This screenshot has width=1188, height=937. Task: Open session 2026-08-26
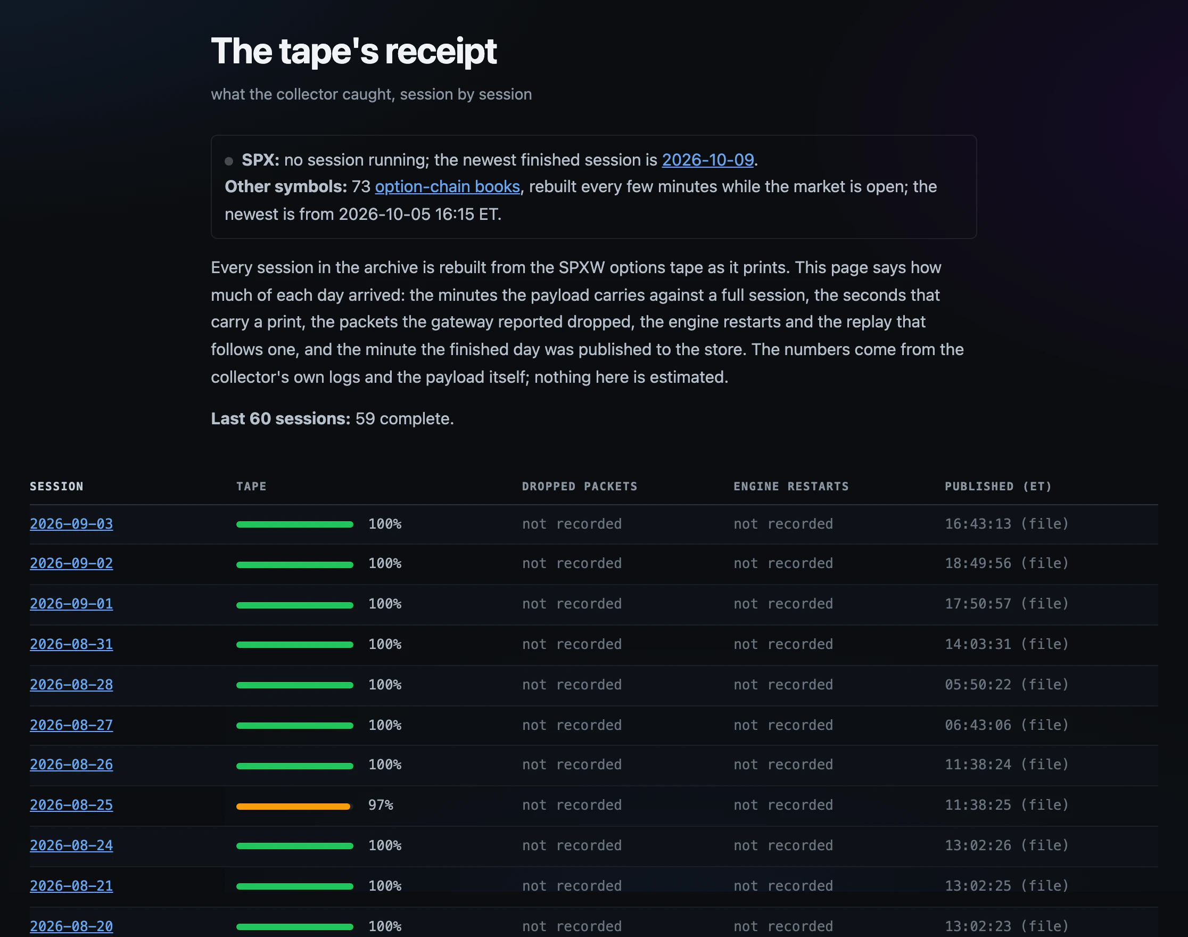coord(71,765)
